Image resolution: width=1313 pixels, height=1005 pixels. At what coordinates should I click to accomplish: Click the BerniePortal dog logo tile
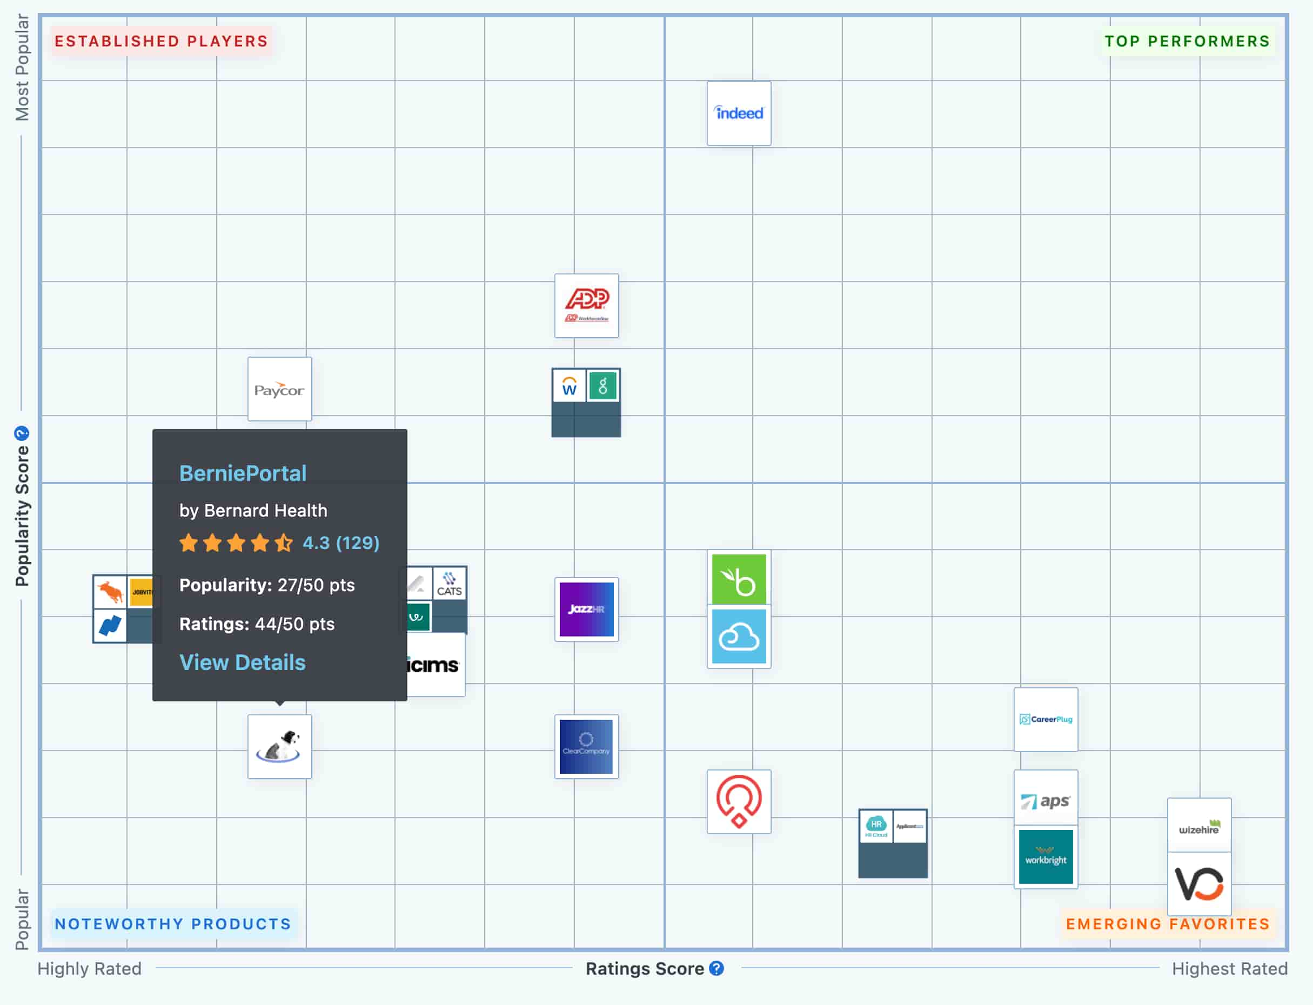click(x=279, y=747)
